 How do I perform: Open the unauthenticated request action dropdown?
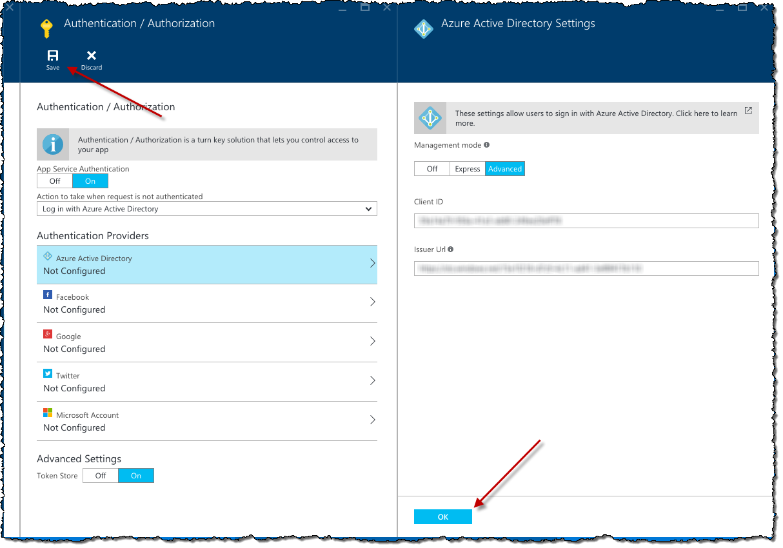(207, 209)
